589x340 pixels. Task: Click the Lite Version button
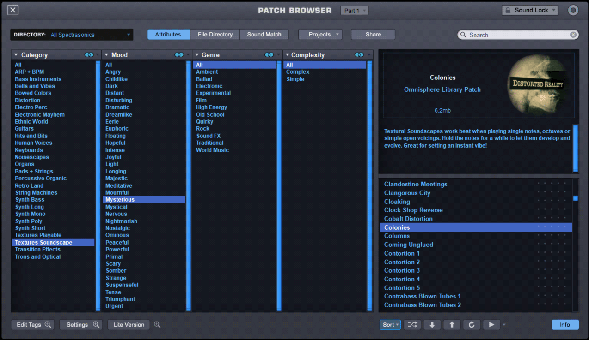129,325
